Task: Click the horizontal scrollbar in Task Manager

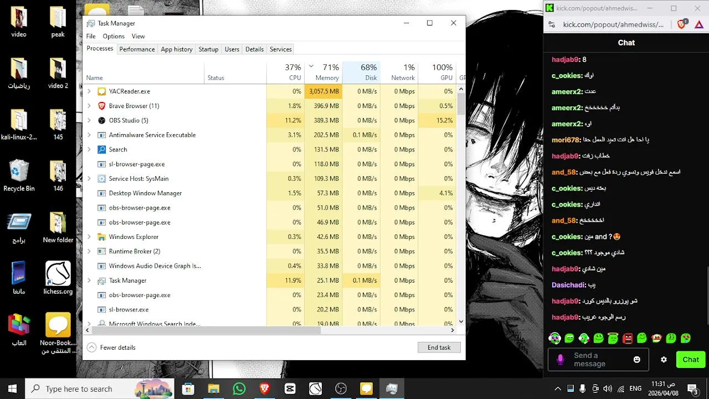Action: click(206, 330)
